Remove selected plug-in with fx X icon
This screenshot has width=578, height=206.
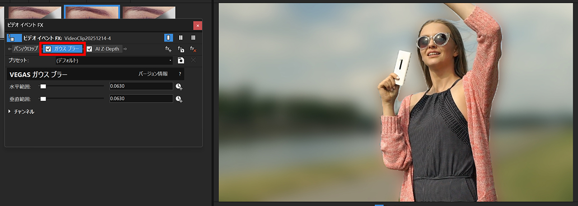tap(193, 49)
